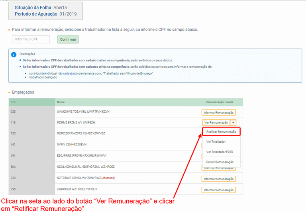Click the Empregados section heading

(23, 92)
